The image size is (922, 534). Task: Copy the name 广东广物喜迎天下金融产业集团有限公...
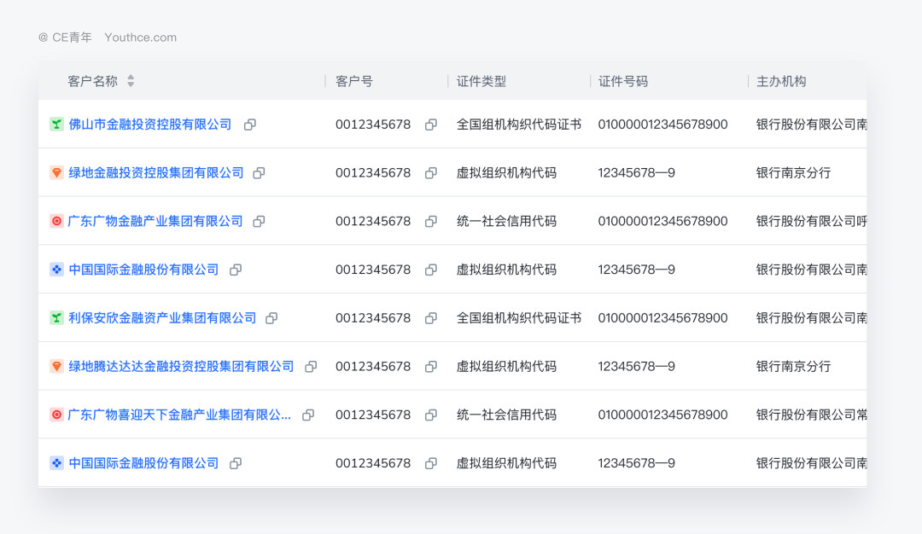pyautogui.click(x=308, y=415)
